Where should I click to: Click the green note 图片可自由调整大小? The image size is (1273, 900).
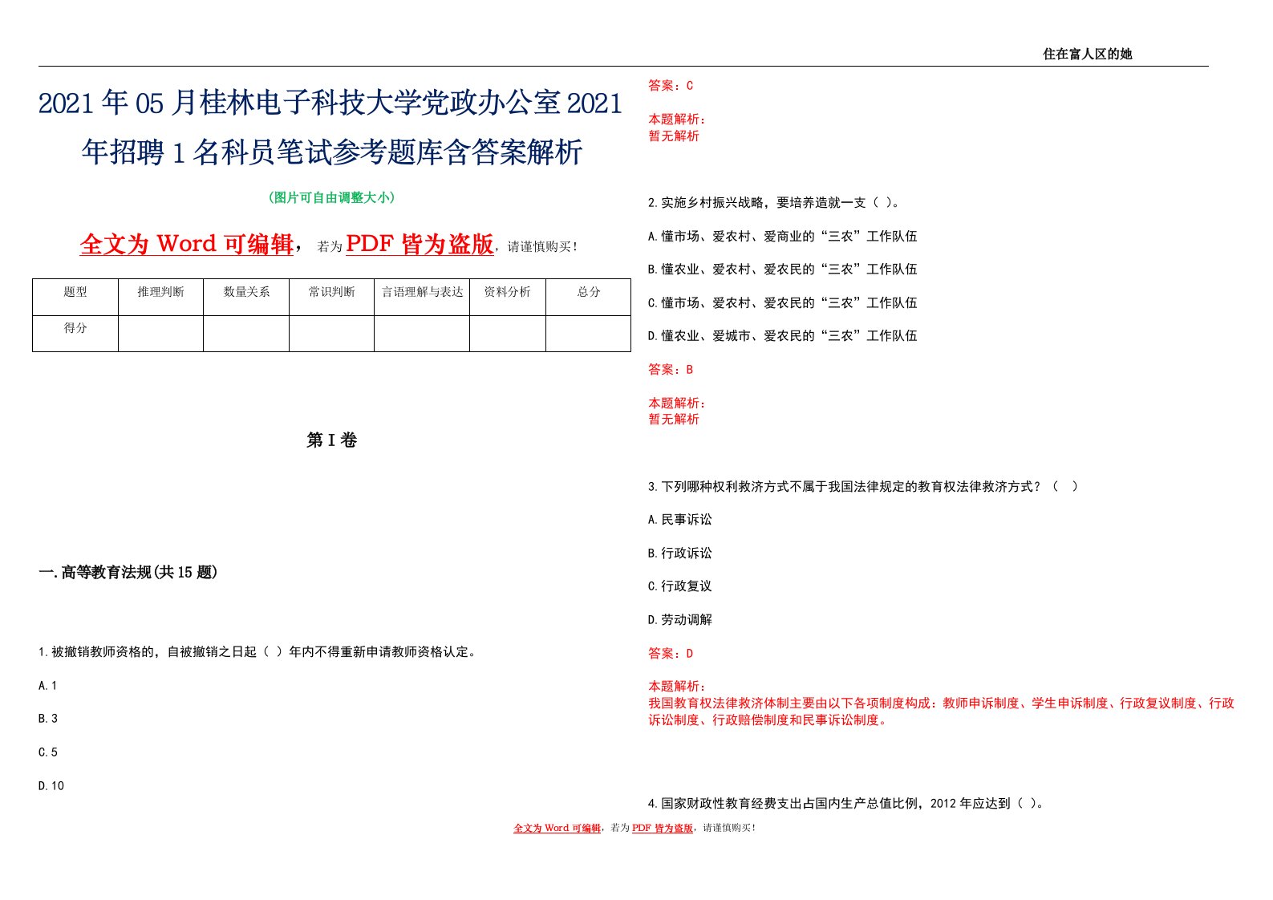331,197
